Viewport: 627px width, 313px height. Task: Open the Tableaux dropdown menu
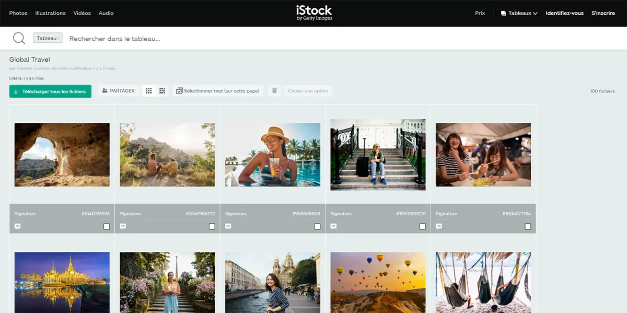pyautogui.click(x=519, y=13)
